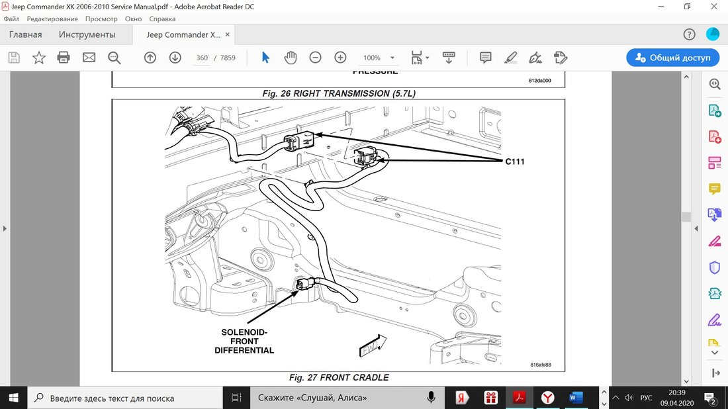Screen dimensions: 728x409
Task: Expand more tools with the pane's down chevron
Action: 715,353
